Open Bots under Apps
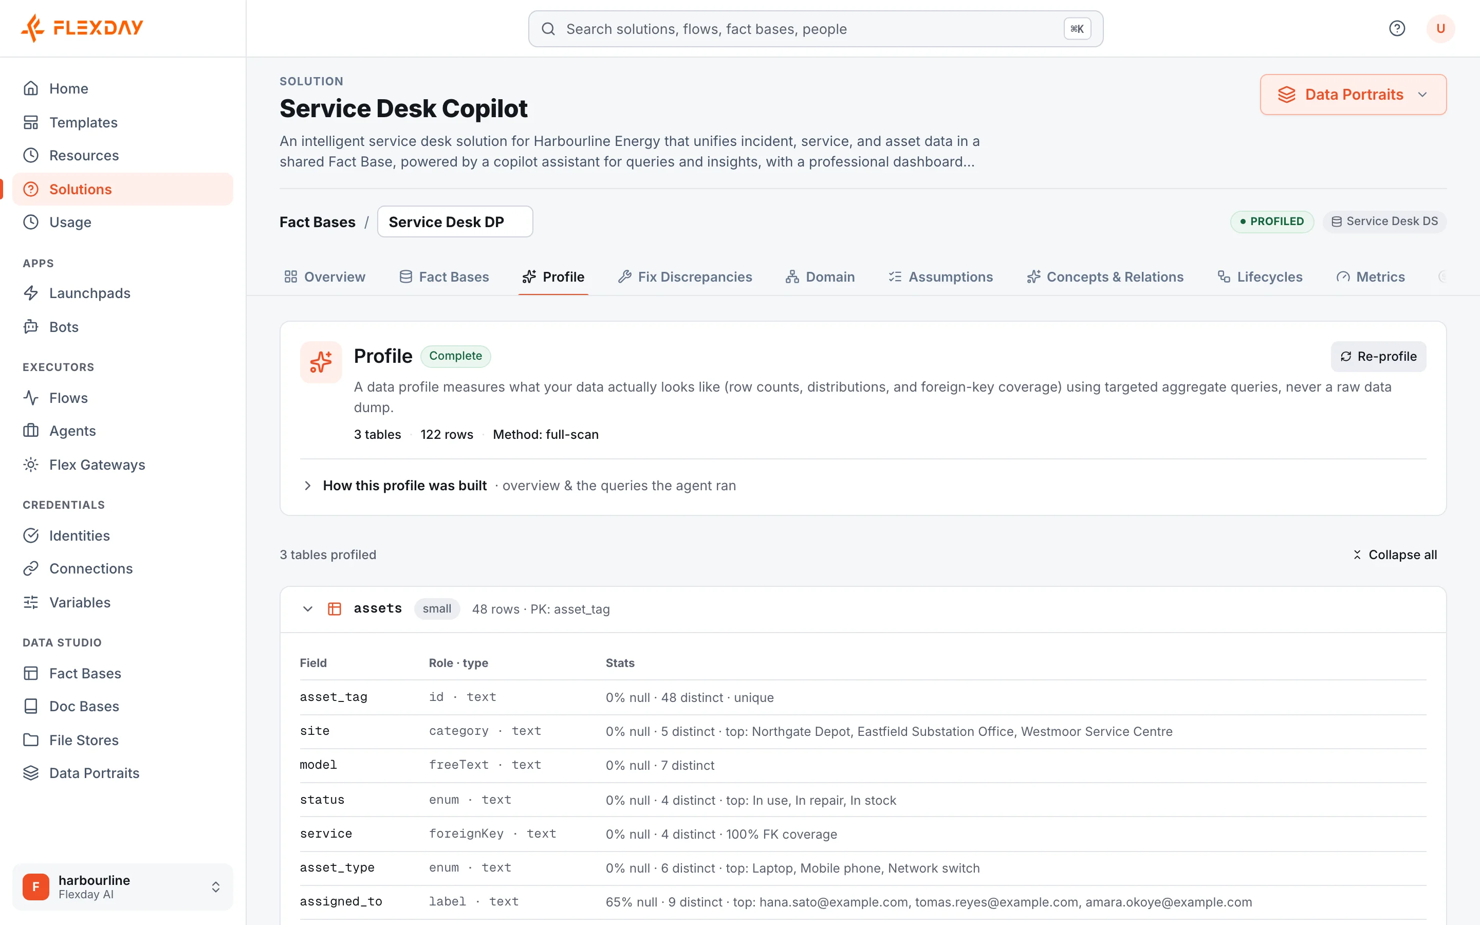 [122, 327]
